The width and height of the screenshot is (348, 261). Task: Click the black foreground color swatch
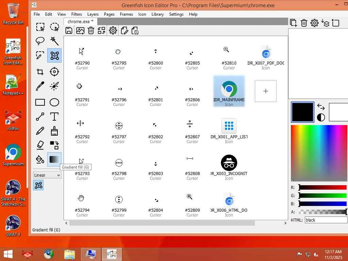(302, 112)
